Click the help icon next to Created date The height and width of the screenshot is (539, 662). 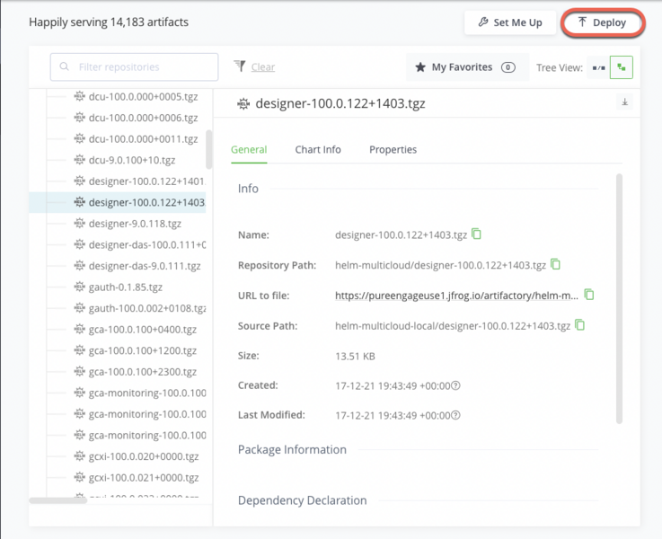click(456, 385)
